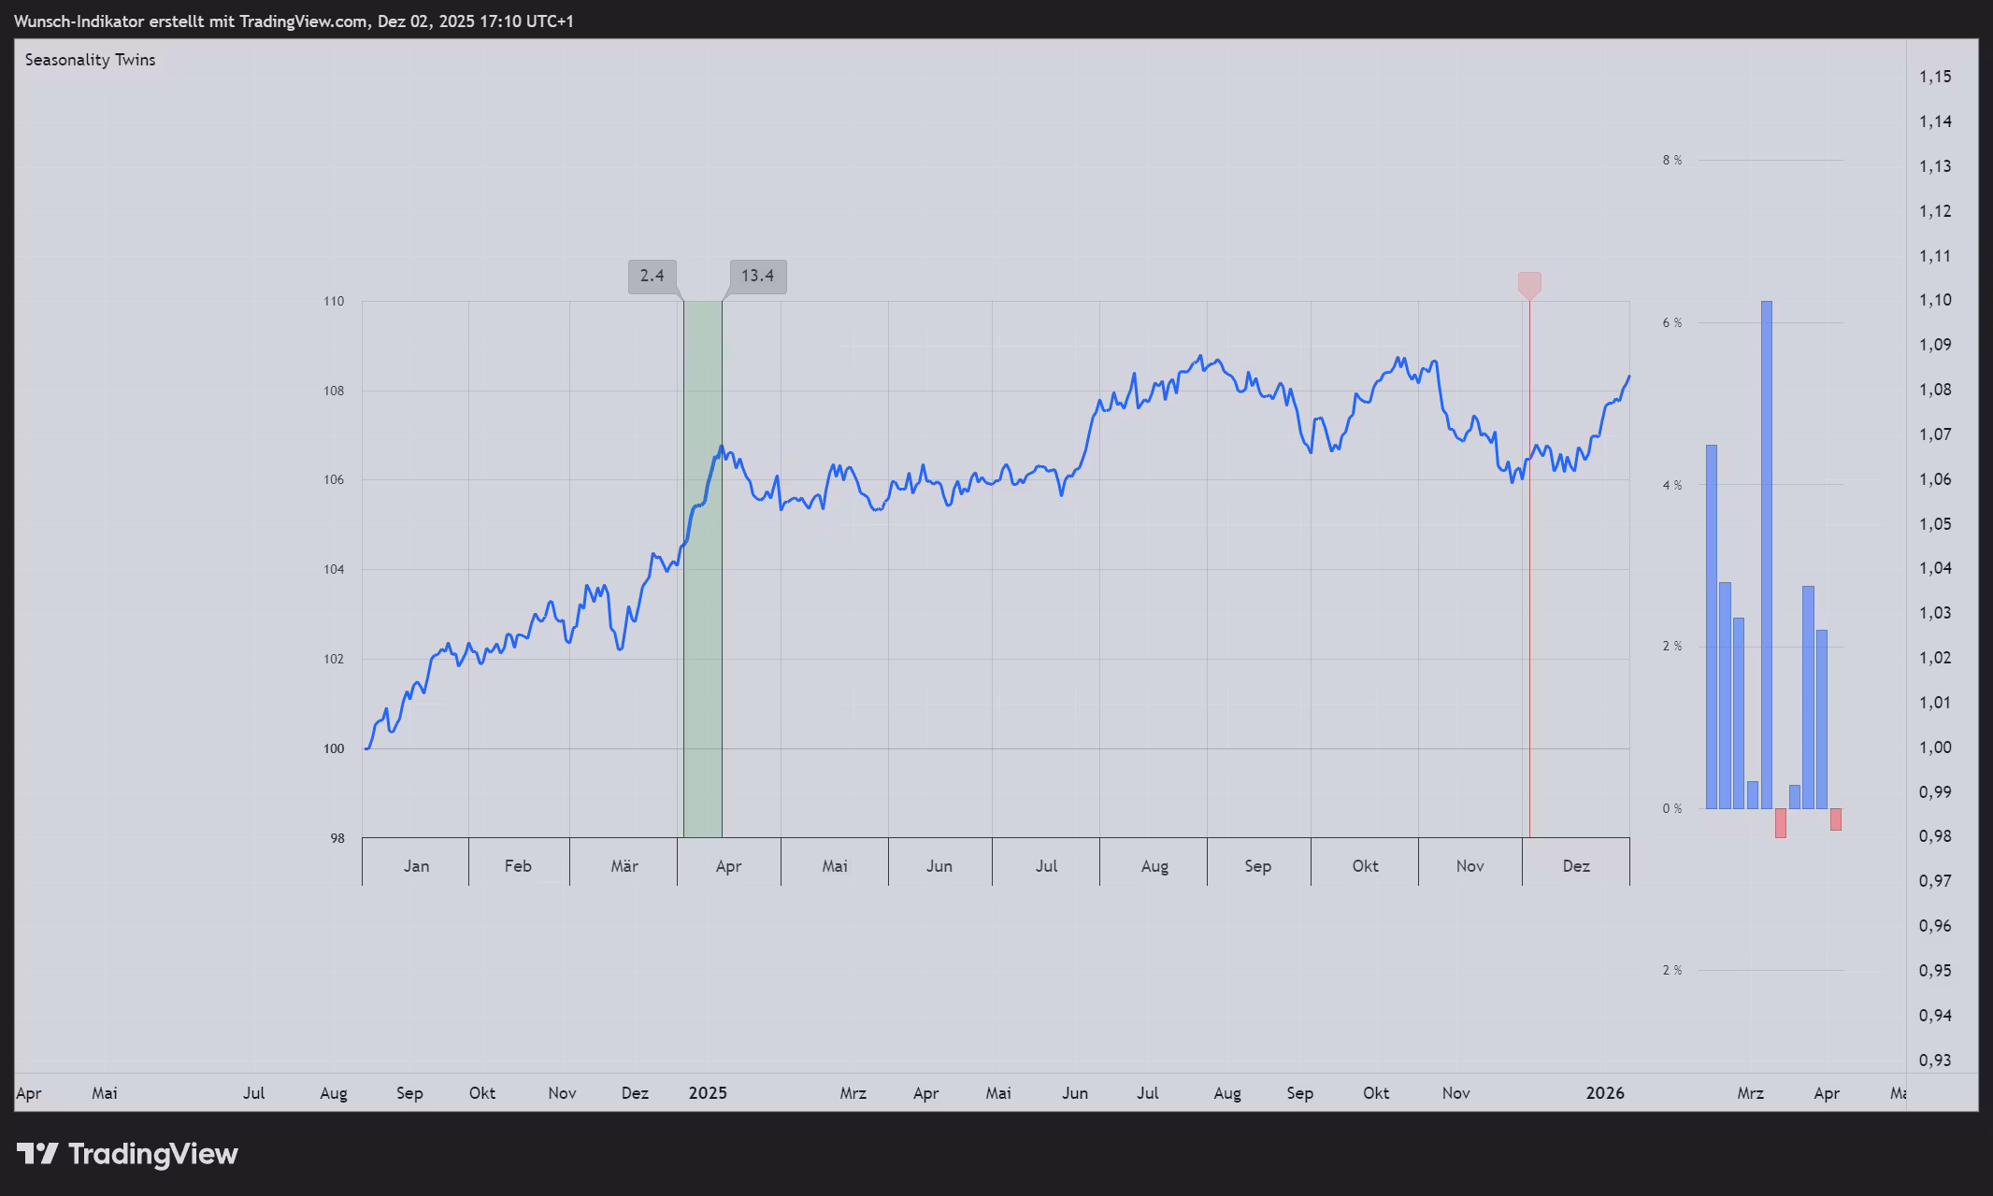This screenshot has height=1196, width=1993.
Task: Click the 1,00 price scale label
Action: (1935, 747)
